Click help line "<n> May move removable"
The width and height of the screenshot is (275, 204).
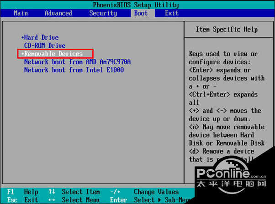(227, 127)
